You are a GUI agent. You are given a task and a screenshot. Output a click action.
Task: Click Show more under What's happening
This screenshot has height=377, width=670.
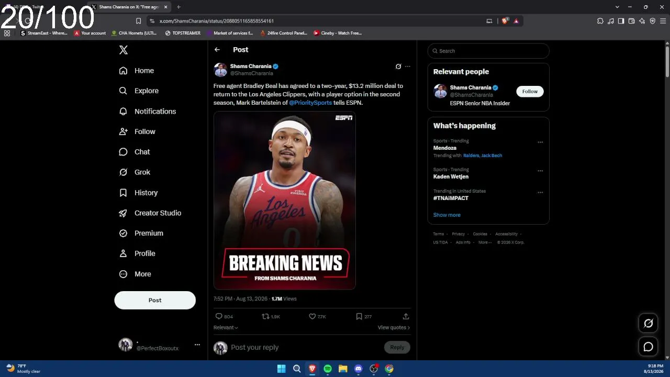[x=447, y=215]
